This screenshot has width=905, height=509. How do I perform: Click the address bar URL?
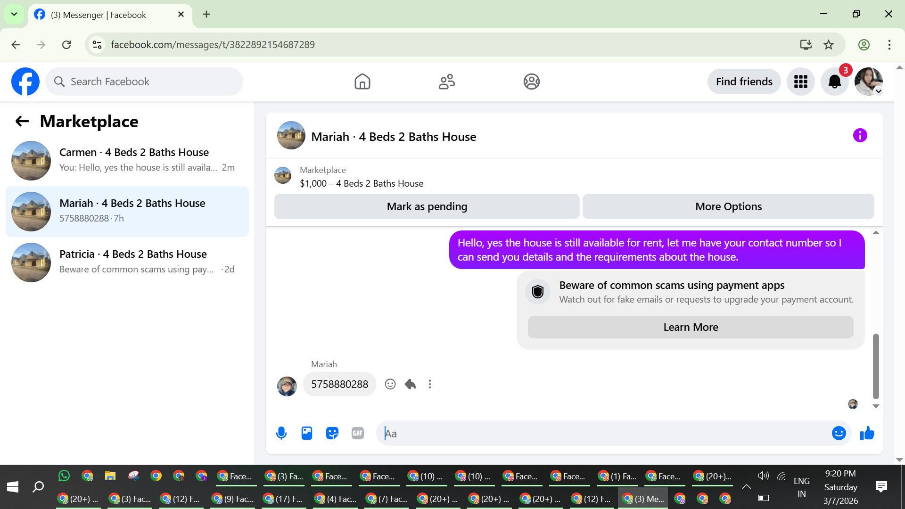(x=213, y=45)
